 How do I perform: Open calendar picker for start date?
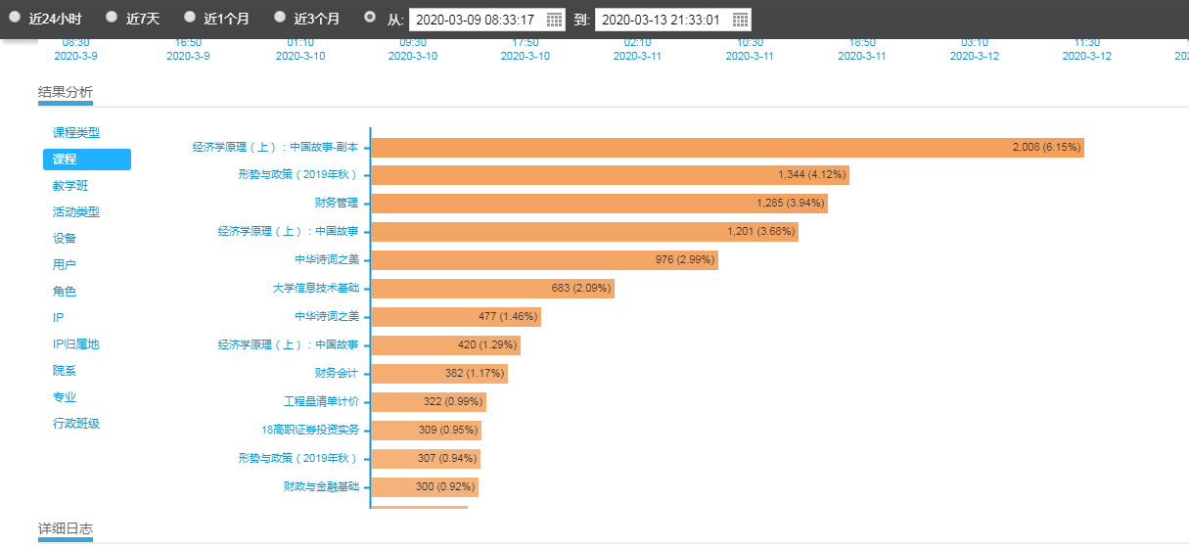[554, 20]
